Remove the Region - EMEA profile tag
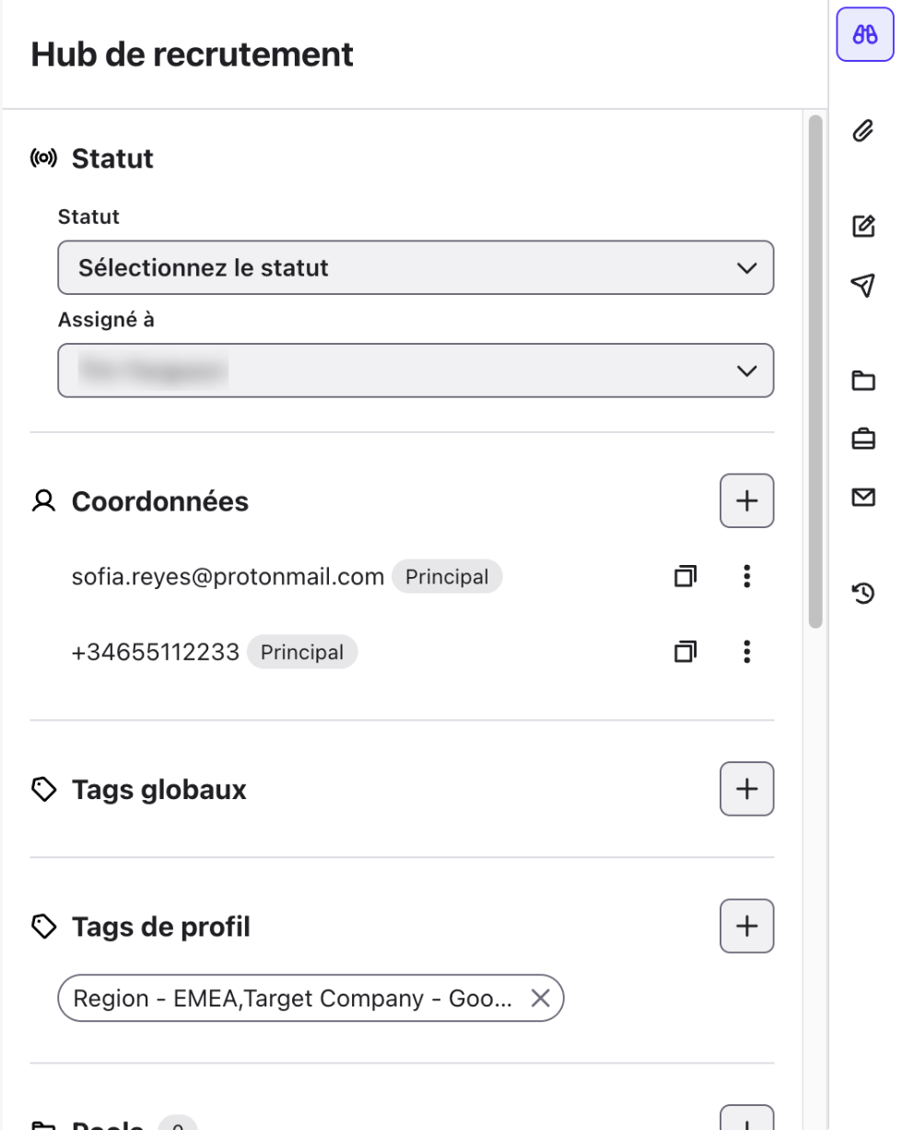This screenshot has height=1130, width=903. pyautogui.click(x=540, y=998)
